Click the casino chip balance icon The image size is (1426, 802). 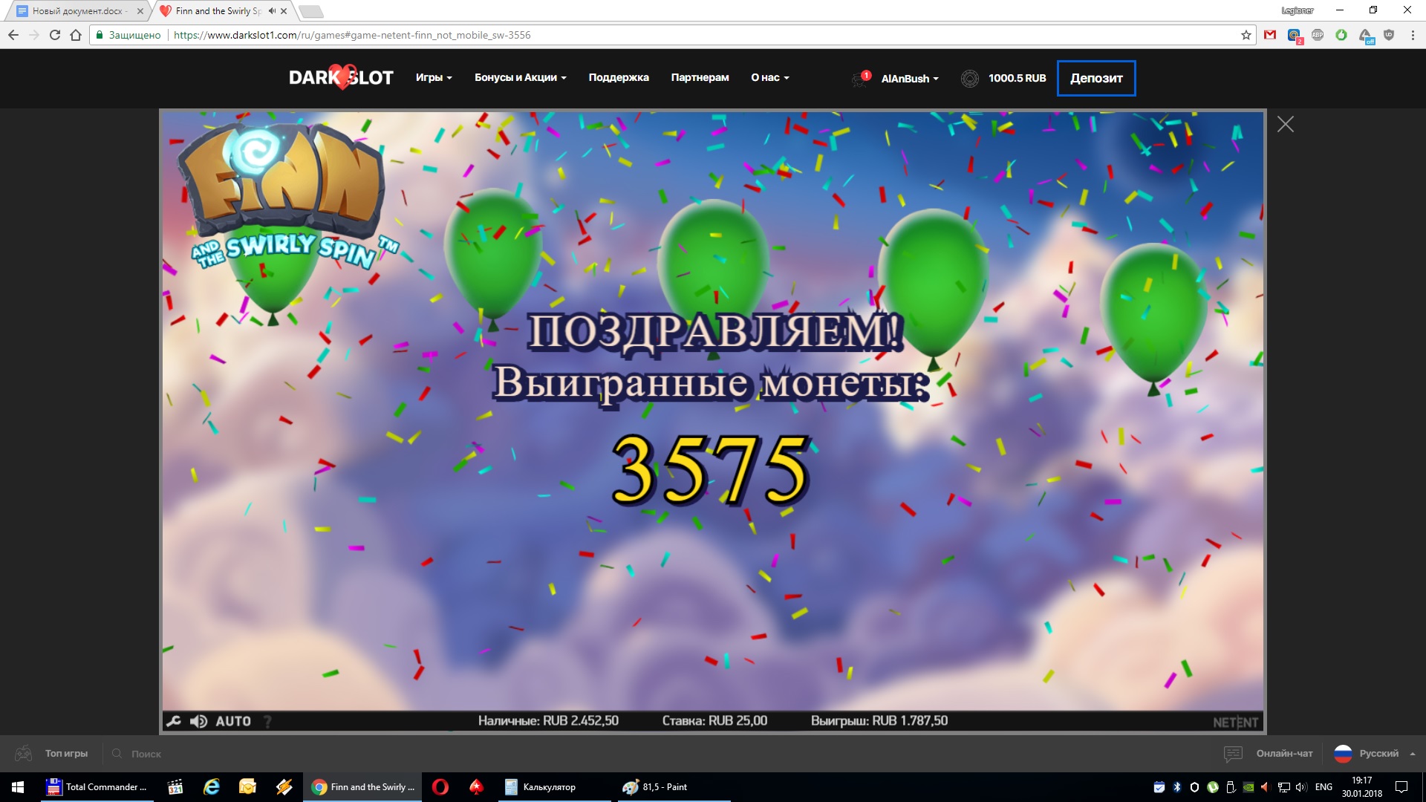(x=969, y=78)
